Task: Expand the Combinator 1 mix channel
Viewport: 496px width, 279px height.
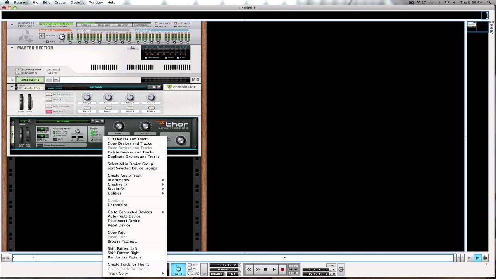Action: coord(12,80)
